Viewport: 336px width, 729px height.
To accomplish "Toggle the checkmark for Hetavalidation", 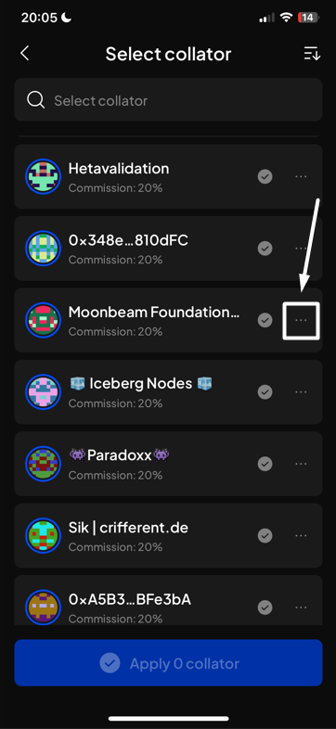I will click(x=265, y=176).
